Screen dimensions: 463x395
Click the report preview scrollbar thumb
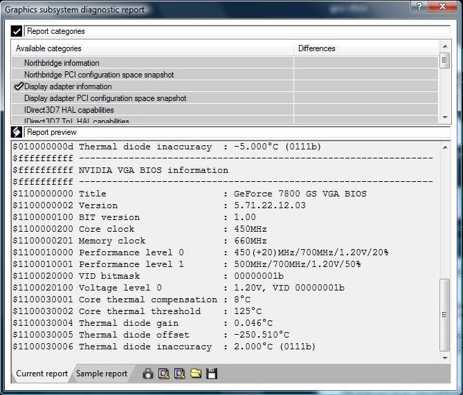point(445,315)
